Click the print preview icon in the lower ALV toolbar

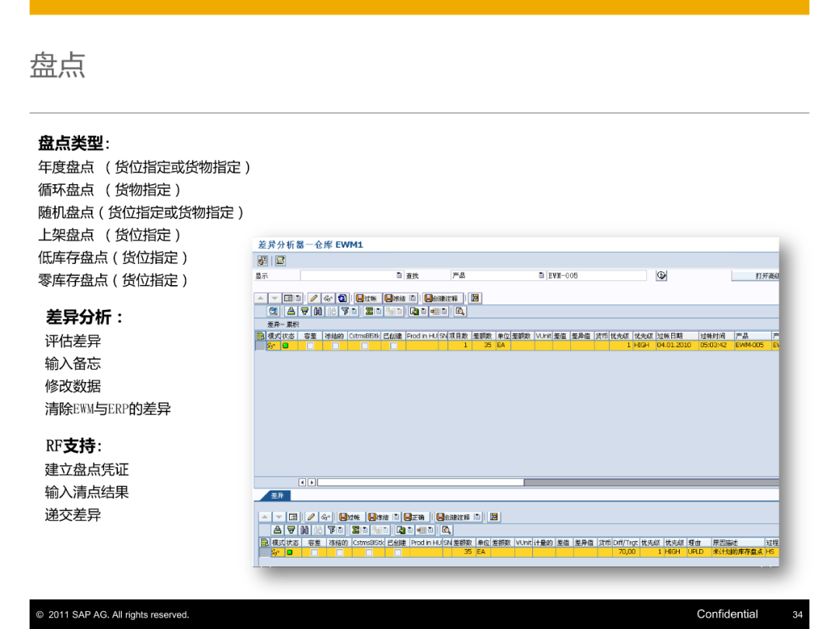[446, 530]
